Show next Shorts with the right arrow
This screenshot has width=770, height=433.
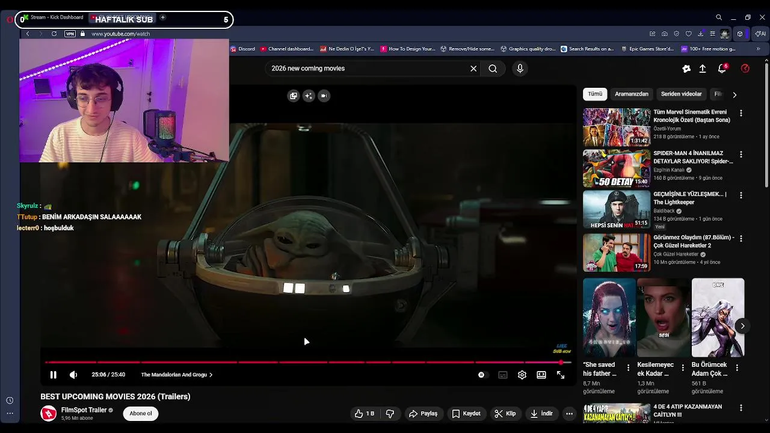[742, 326]
